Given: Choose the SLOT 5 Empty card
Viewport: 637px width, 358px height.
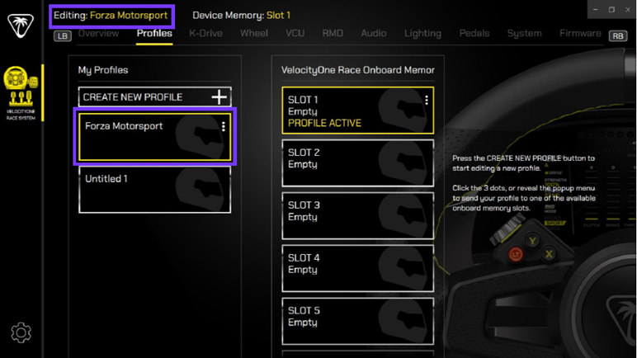Looking at the screenshot, I should tap(357, 321).
